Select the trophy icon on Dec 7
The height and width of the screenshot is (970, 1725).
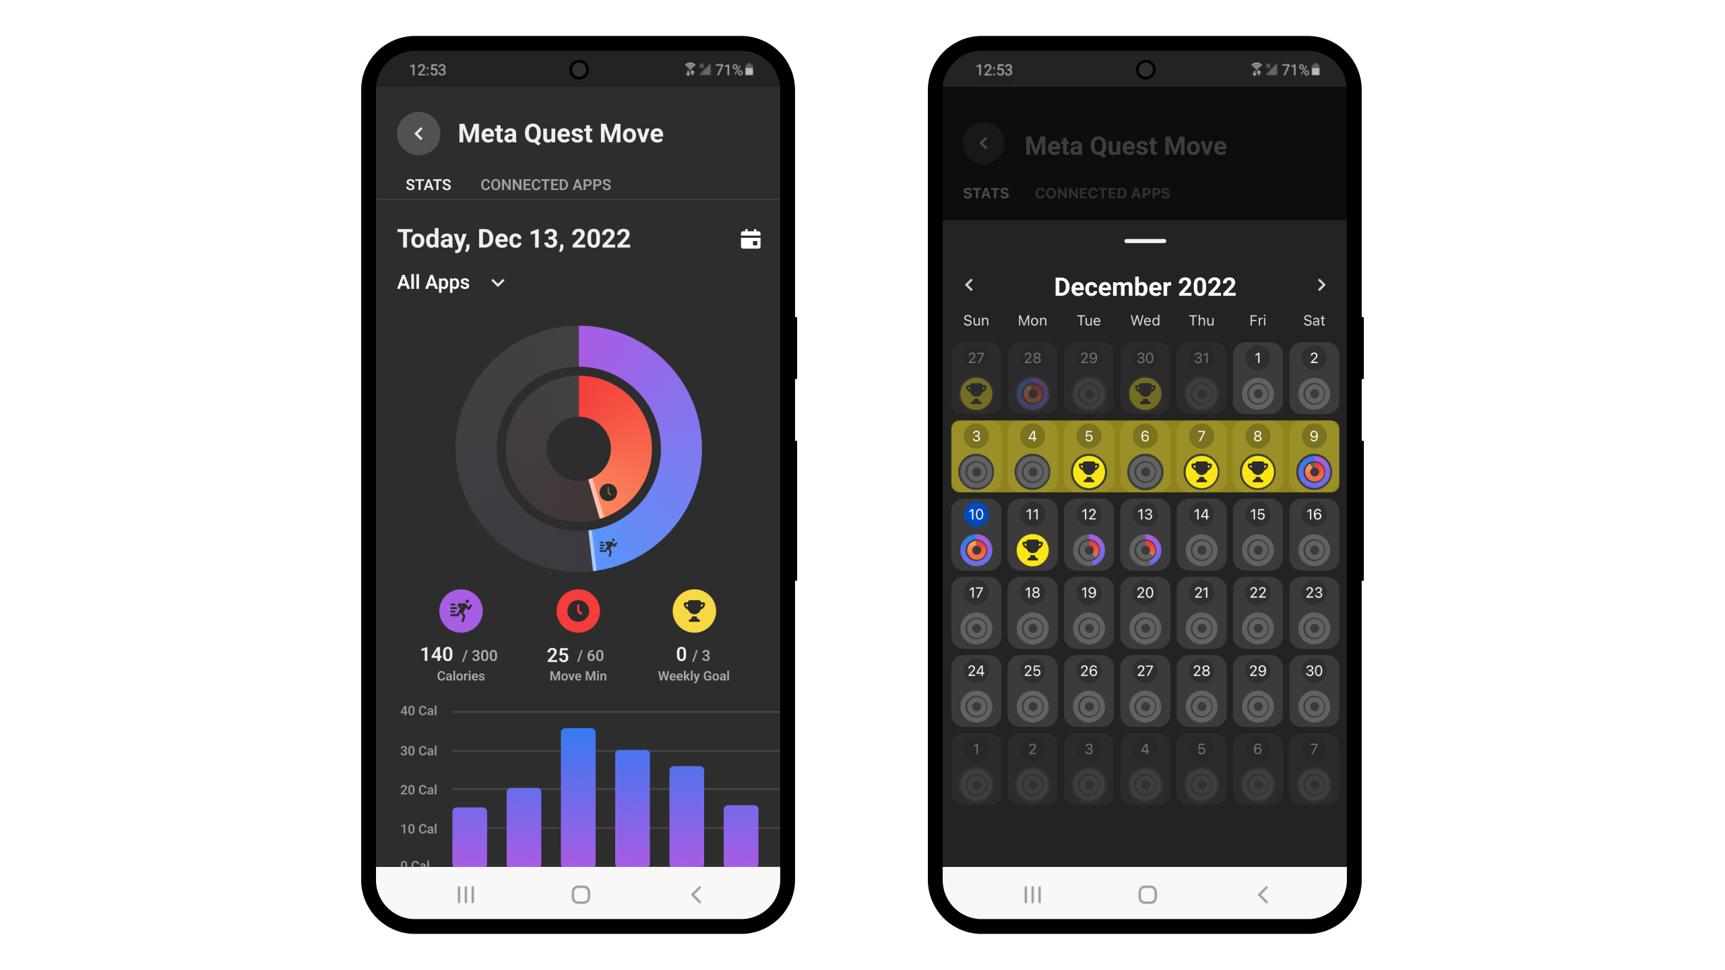[1200, 472]
